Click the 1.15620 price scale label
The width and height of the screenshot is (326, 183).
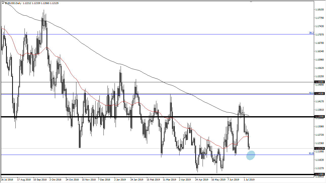click(x=320, y=68)
